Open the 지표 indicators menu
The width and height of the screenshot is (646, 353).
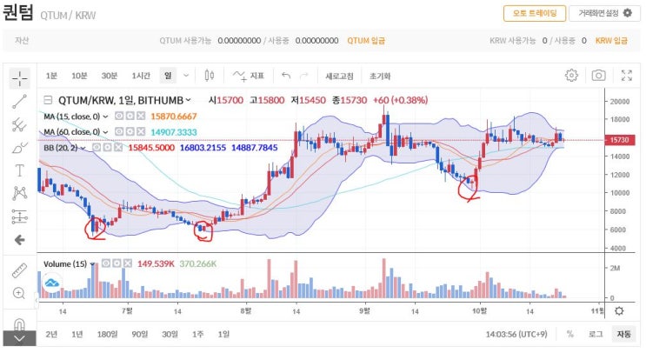coord(249,76)
